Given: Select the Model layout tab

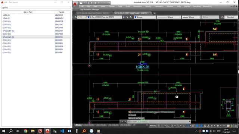Looking at the screenshot, I should (x=78, y=125).
